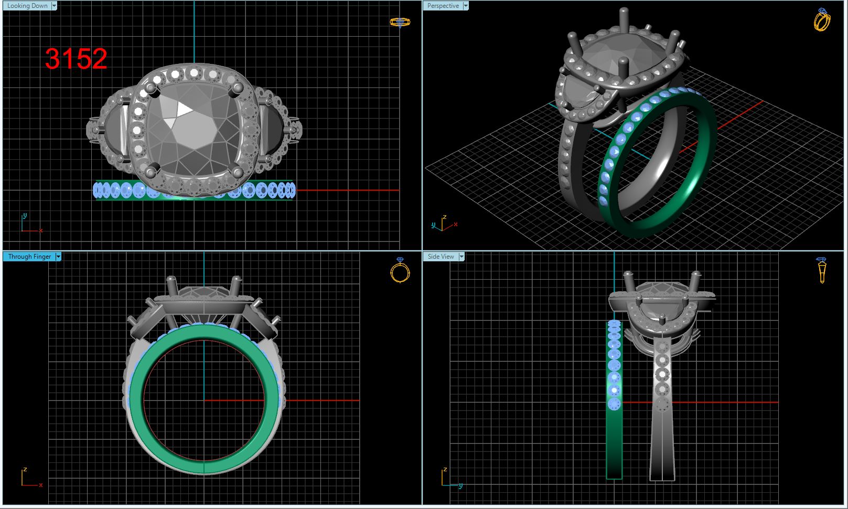Click the Side View viewport title
Viewport: 848px width, 509px height.
coord(441,257)
